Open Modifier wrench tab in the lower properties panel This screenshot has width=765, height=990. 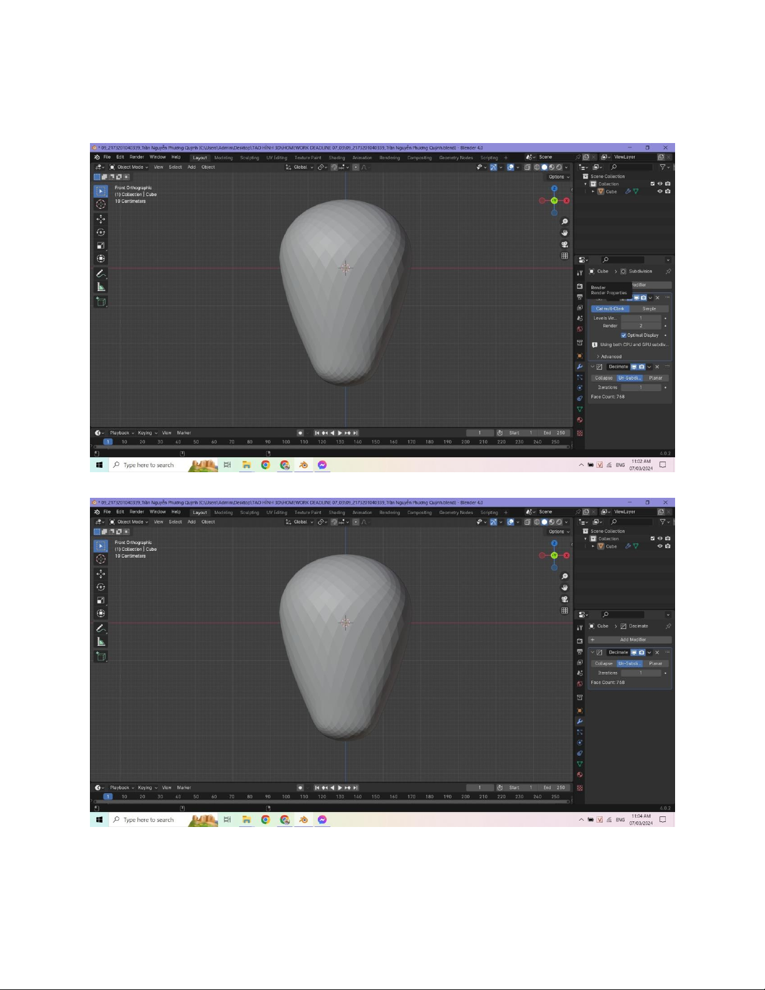coord(580,721)
